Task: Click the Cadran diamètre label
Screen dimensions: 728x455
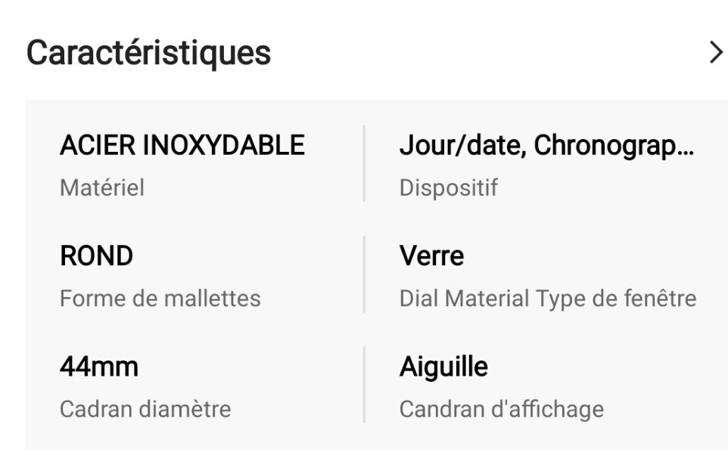Action: click(x=145, y=410)
